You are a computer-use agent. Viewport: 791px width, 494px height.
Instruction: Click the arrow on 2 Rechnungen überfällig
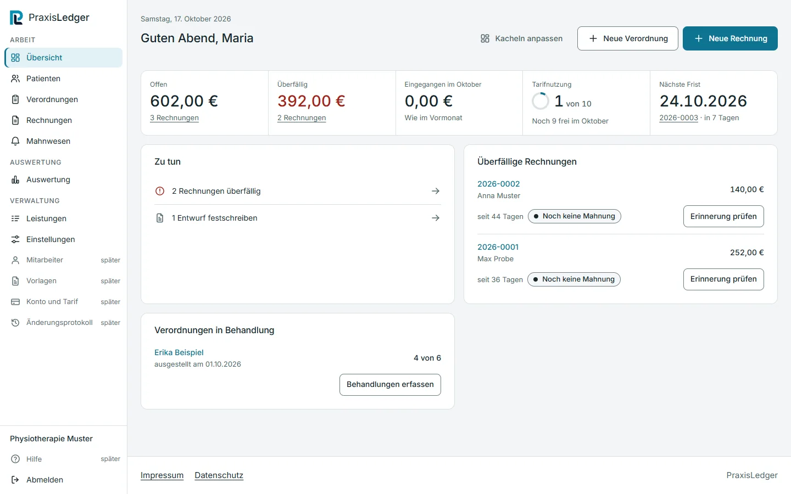coord(436,191)
